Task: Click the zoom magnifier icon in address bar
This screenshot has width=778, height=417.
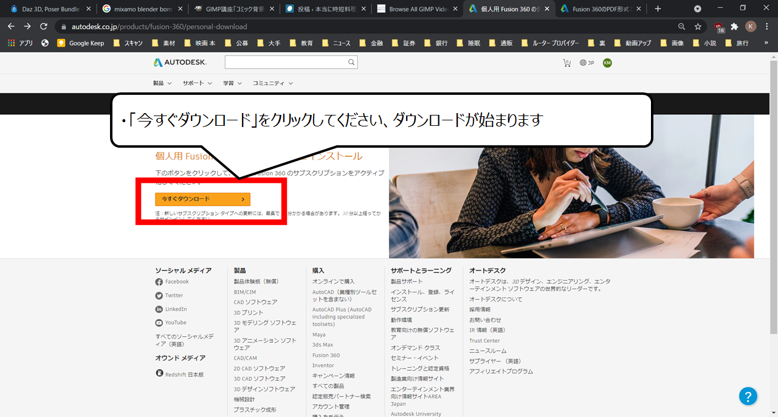Action: (x=682, y=27)
